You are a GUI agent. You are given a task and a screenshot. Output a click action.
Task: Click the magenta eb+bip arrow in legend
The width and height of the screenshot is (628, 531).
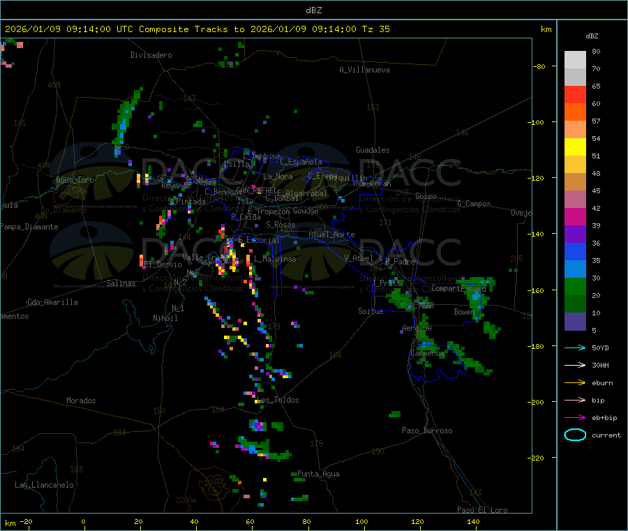coord(575,418)
